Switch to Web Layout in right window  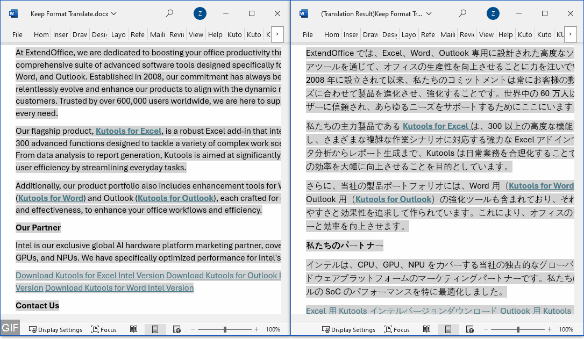(470, 329)
